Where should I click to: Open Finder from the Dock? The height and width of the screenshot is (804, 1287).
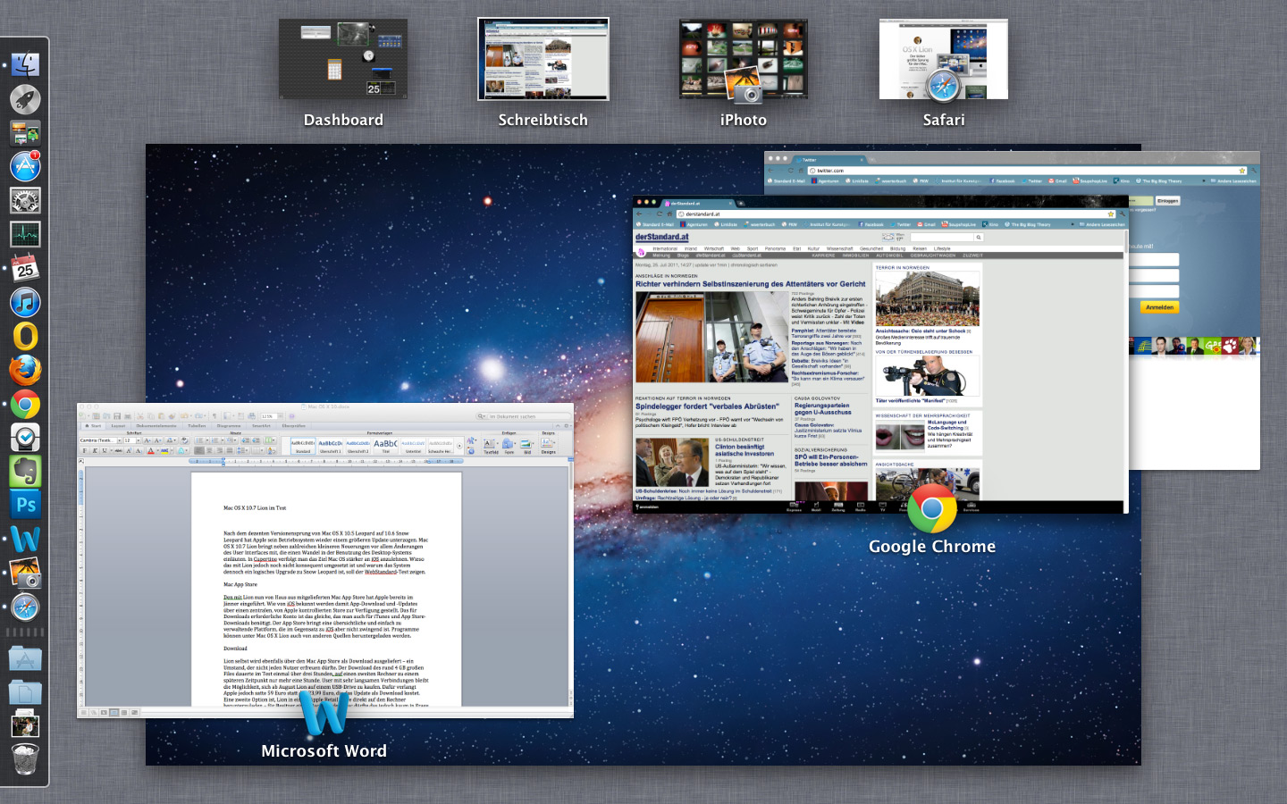(25, 65)
